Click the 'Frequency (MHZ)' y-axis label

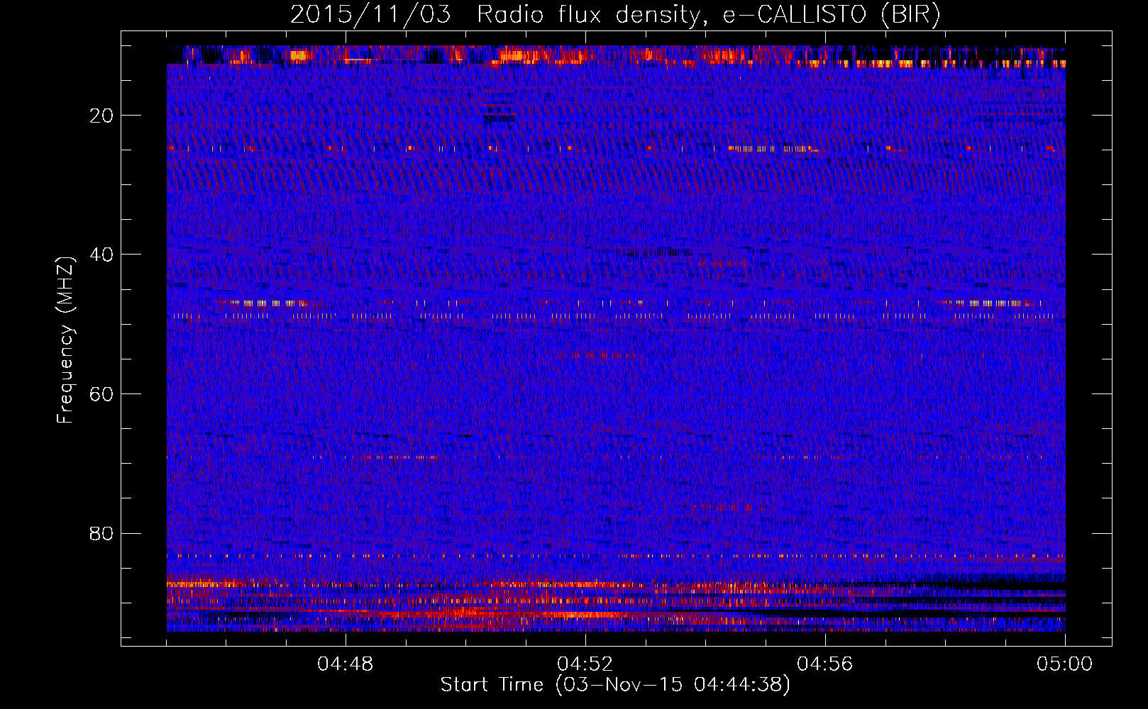click(x=65, y=340)
